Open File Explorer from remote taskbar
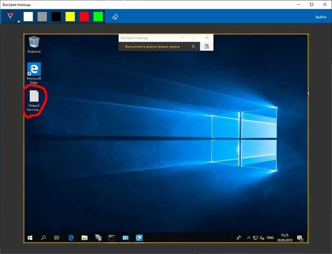The image size is (332, 254). [x=84, y=238]
